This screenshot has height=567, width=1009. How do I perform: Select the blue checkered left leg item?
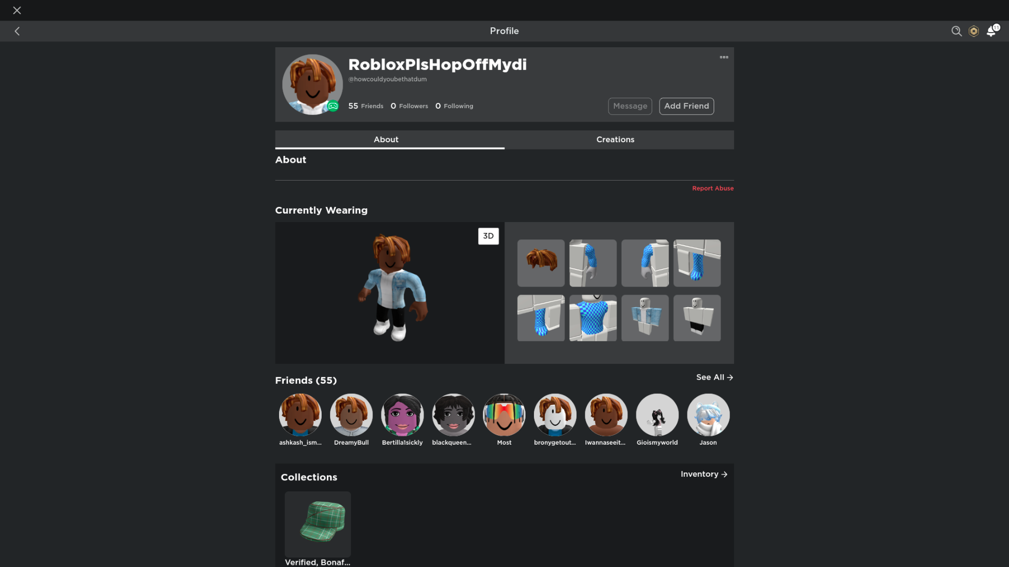click(697, 263)
